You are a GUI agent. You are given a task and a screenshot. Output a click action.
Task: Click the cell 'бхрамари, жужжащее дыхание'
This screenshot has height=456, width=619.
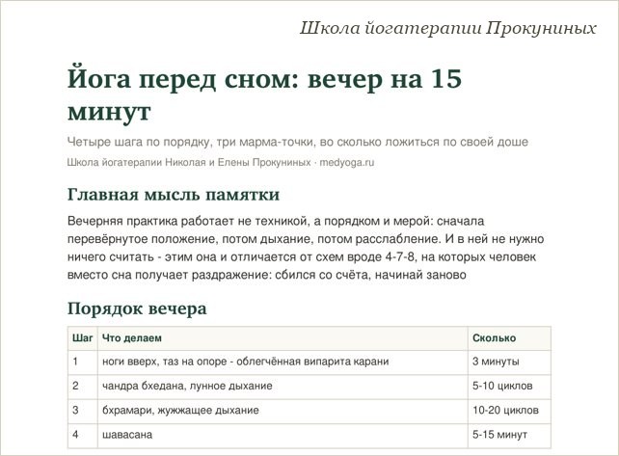283,411
